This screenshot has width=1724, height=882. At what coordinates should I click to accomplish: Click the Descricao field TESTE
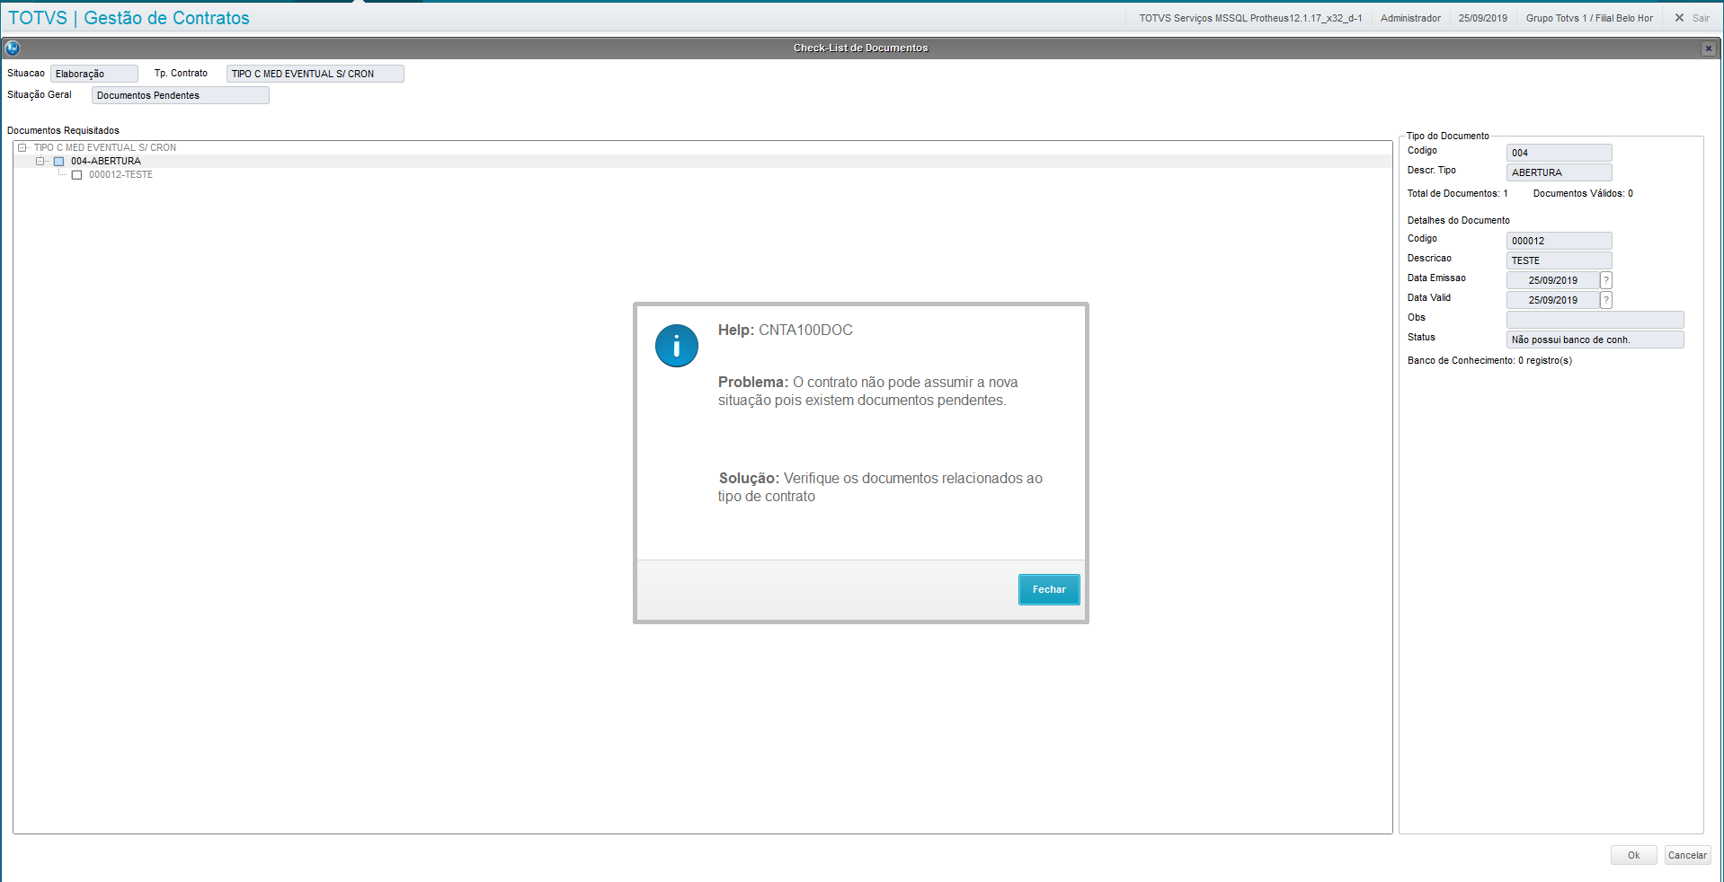point(1560,260)
